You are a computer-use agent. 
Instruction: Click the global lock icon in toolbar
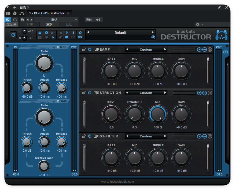click(x=60, y=37)
